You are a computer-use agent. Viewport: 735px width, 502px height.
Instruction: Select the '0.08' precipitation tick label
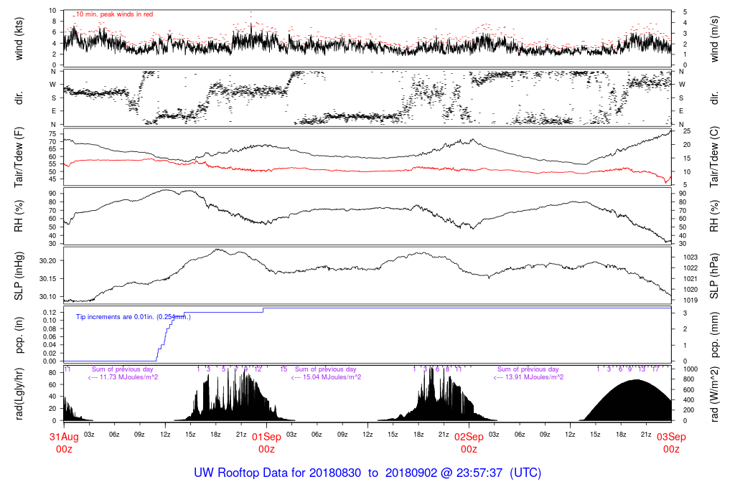tap(50, 328)
